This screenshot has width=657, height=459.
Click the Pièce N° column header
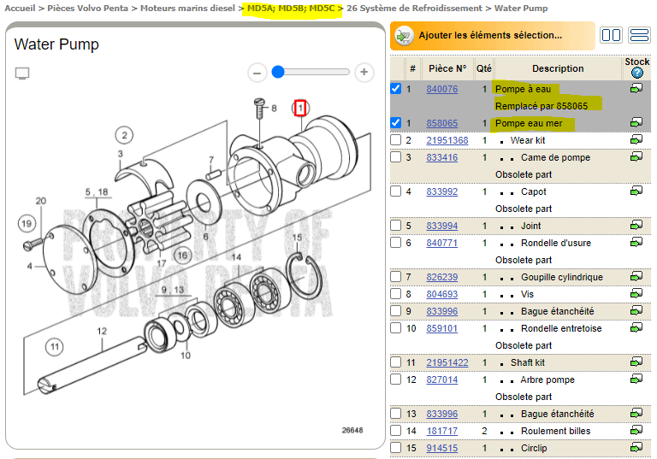pos(447,68)
